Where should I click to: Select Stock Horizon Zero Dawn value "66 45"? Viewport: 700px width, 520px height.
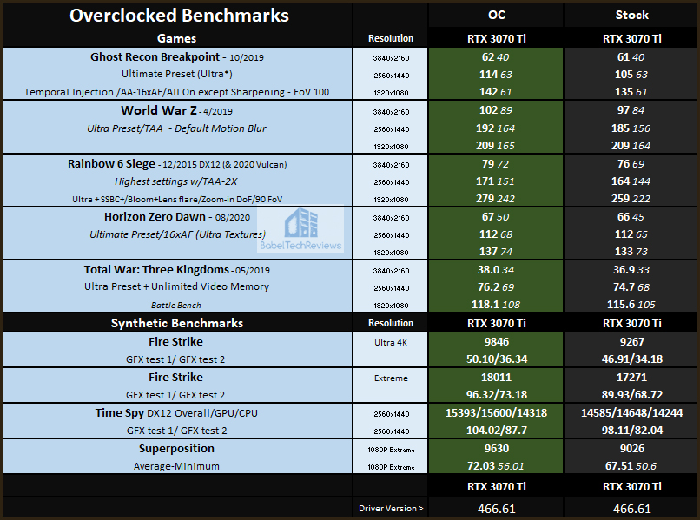point(631,217)
